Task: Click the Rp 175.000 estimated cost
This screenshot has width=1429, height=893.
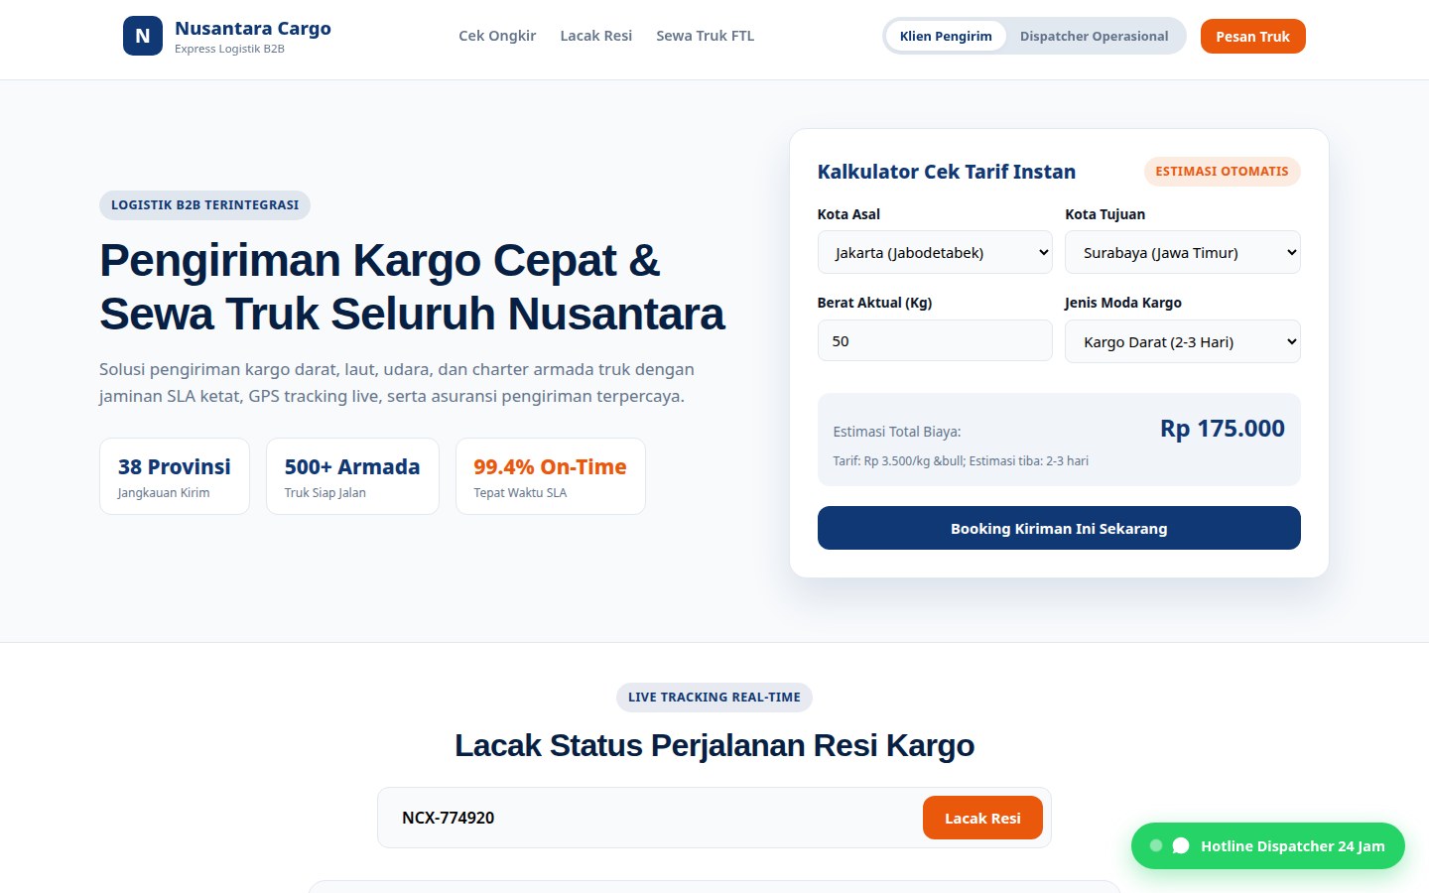Action: pos(1223,429)
